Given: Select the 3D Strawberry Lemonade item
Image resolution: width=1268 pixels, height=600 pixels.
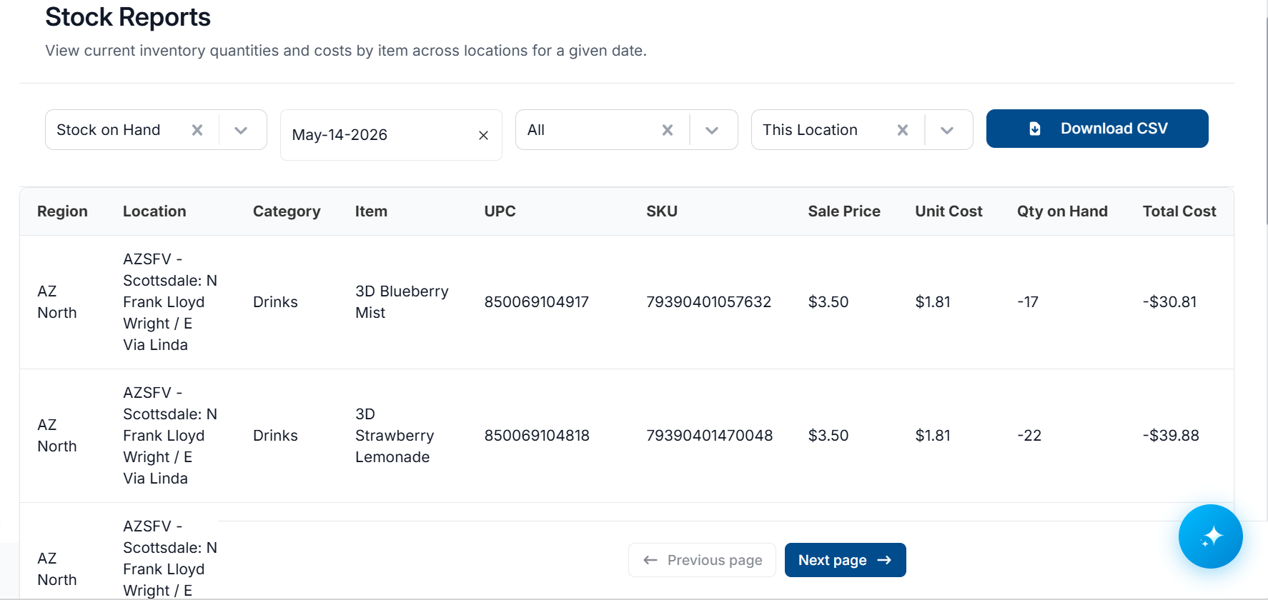Looking at the screenshot, I should pos(395,436).
